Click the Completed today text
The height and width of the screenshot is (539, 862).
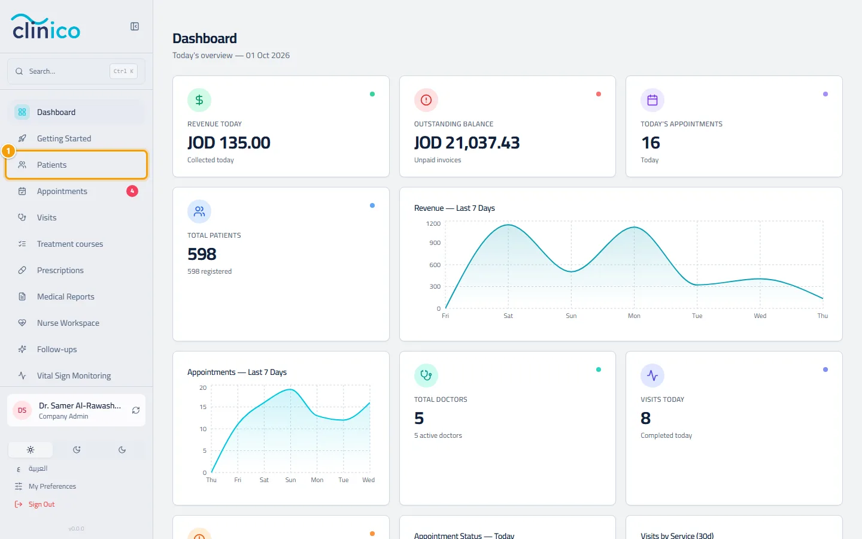click(666, 435)
